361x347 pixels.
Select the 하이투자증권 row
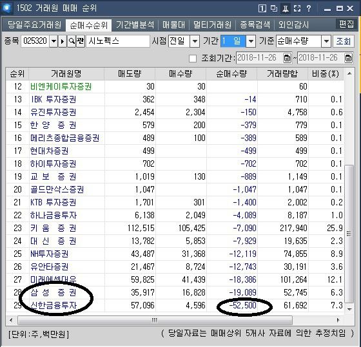[x=175, y=164]
